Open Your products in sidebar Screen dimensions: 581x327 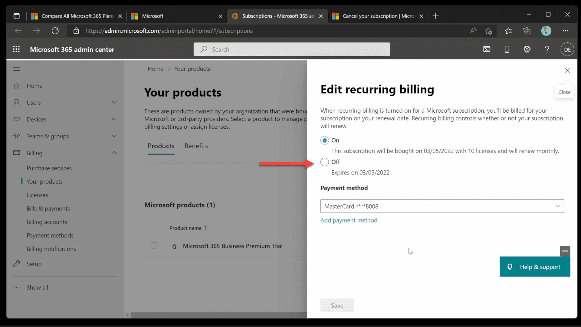pos(44,182)
